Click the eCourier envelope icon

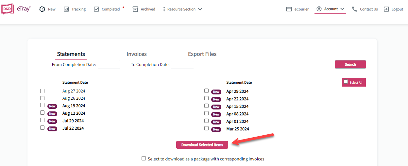289,9
